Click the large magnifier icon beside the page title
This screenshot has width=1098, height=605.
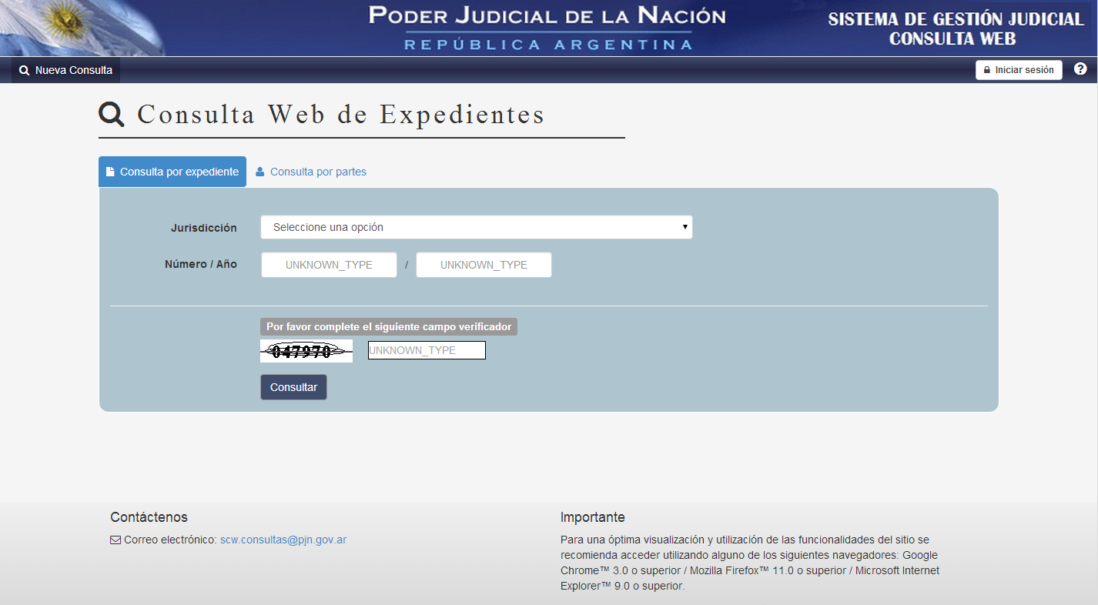[112, 115]
